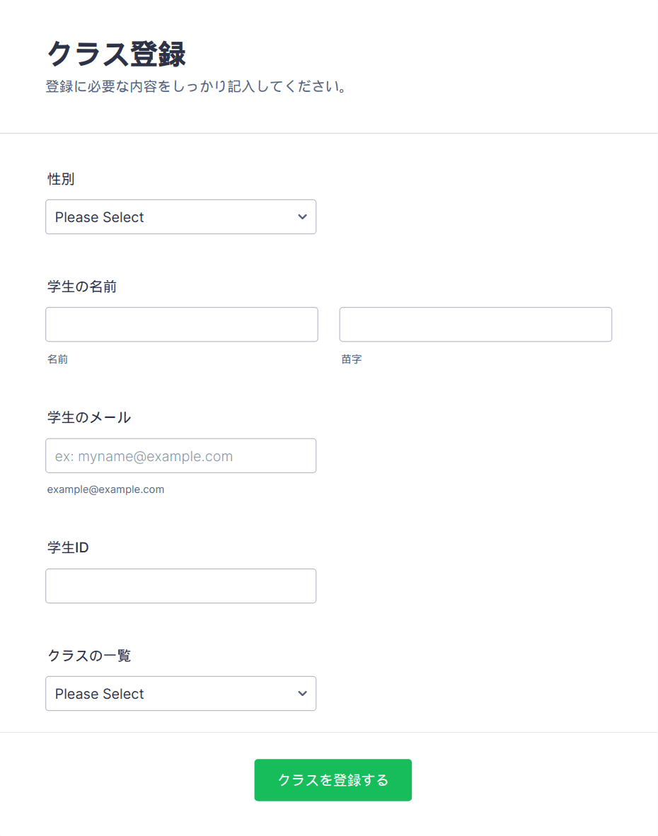Click the chevron arrow in クラスの一覧 select
The height and width of the screenshot is (836, 658).
point(302,694)
